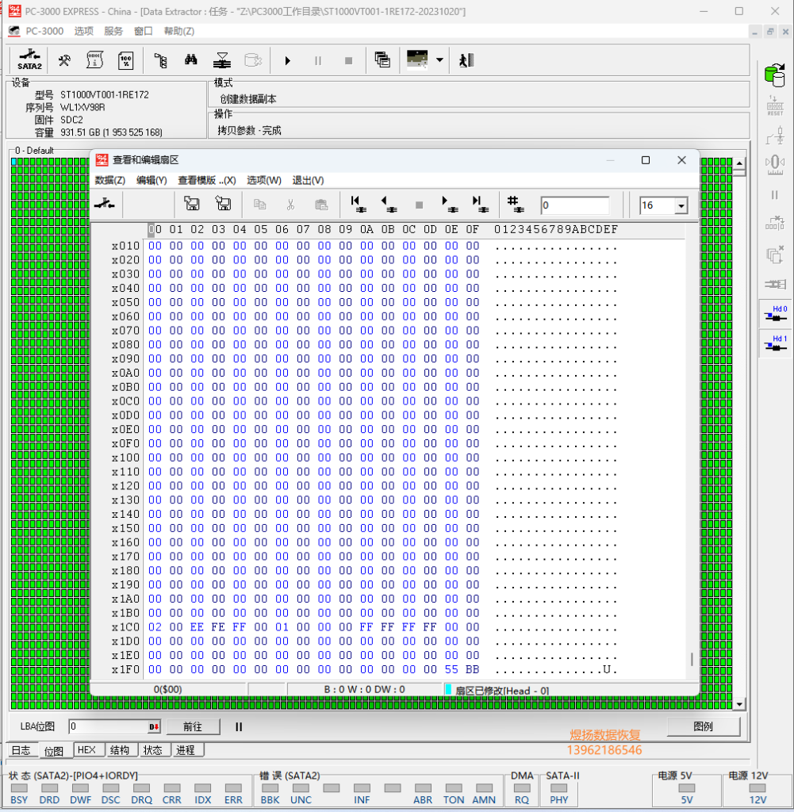This screenshot has height=812, width=794.
Task: Click the green database icon in right sidebar
Action: pos(775,75)
